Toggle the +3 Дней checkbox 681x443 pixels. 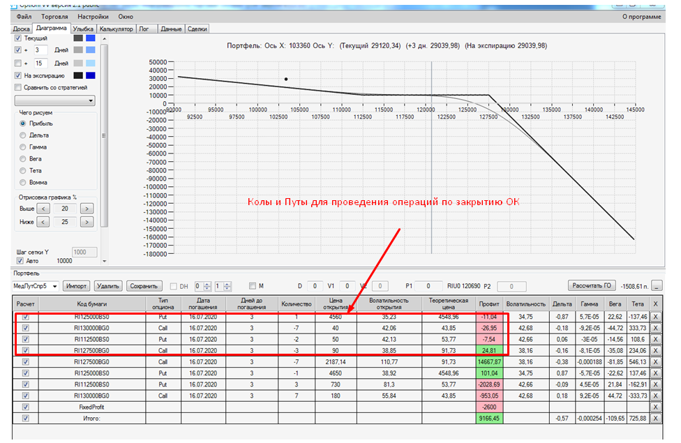18,50
